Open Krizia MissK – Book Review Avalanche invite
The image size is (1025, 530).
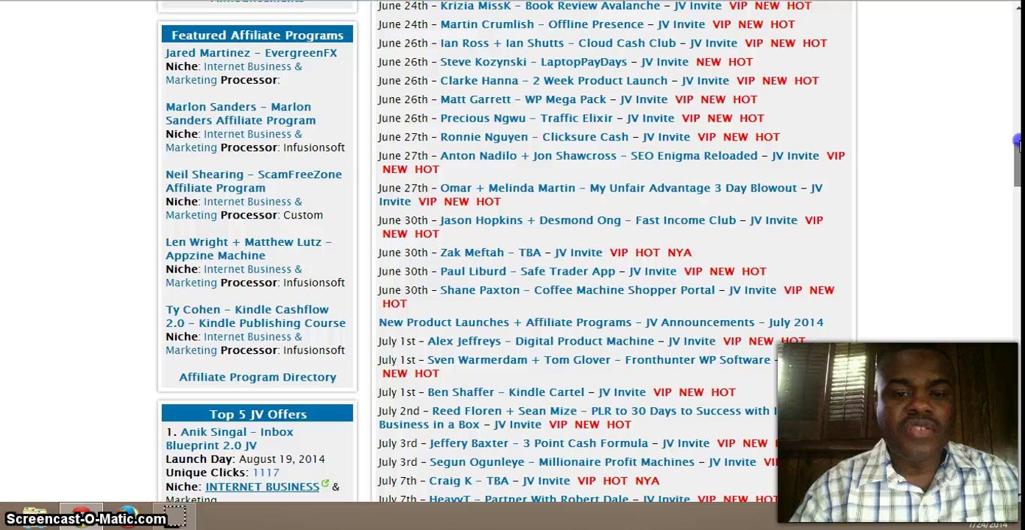point(581,6)
